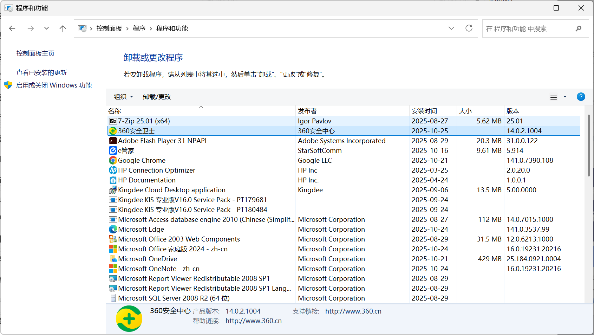Click the 360安全卫士 list icon

tap(113, 131)
